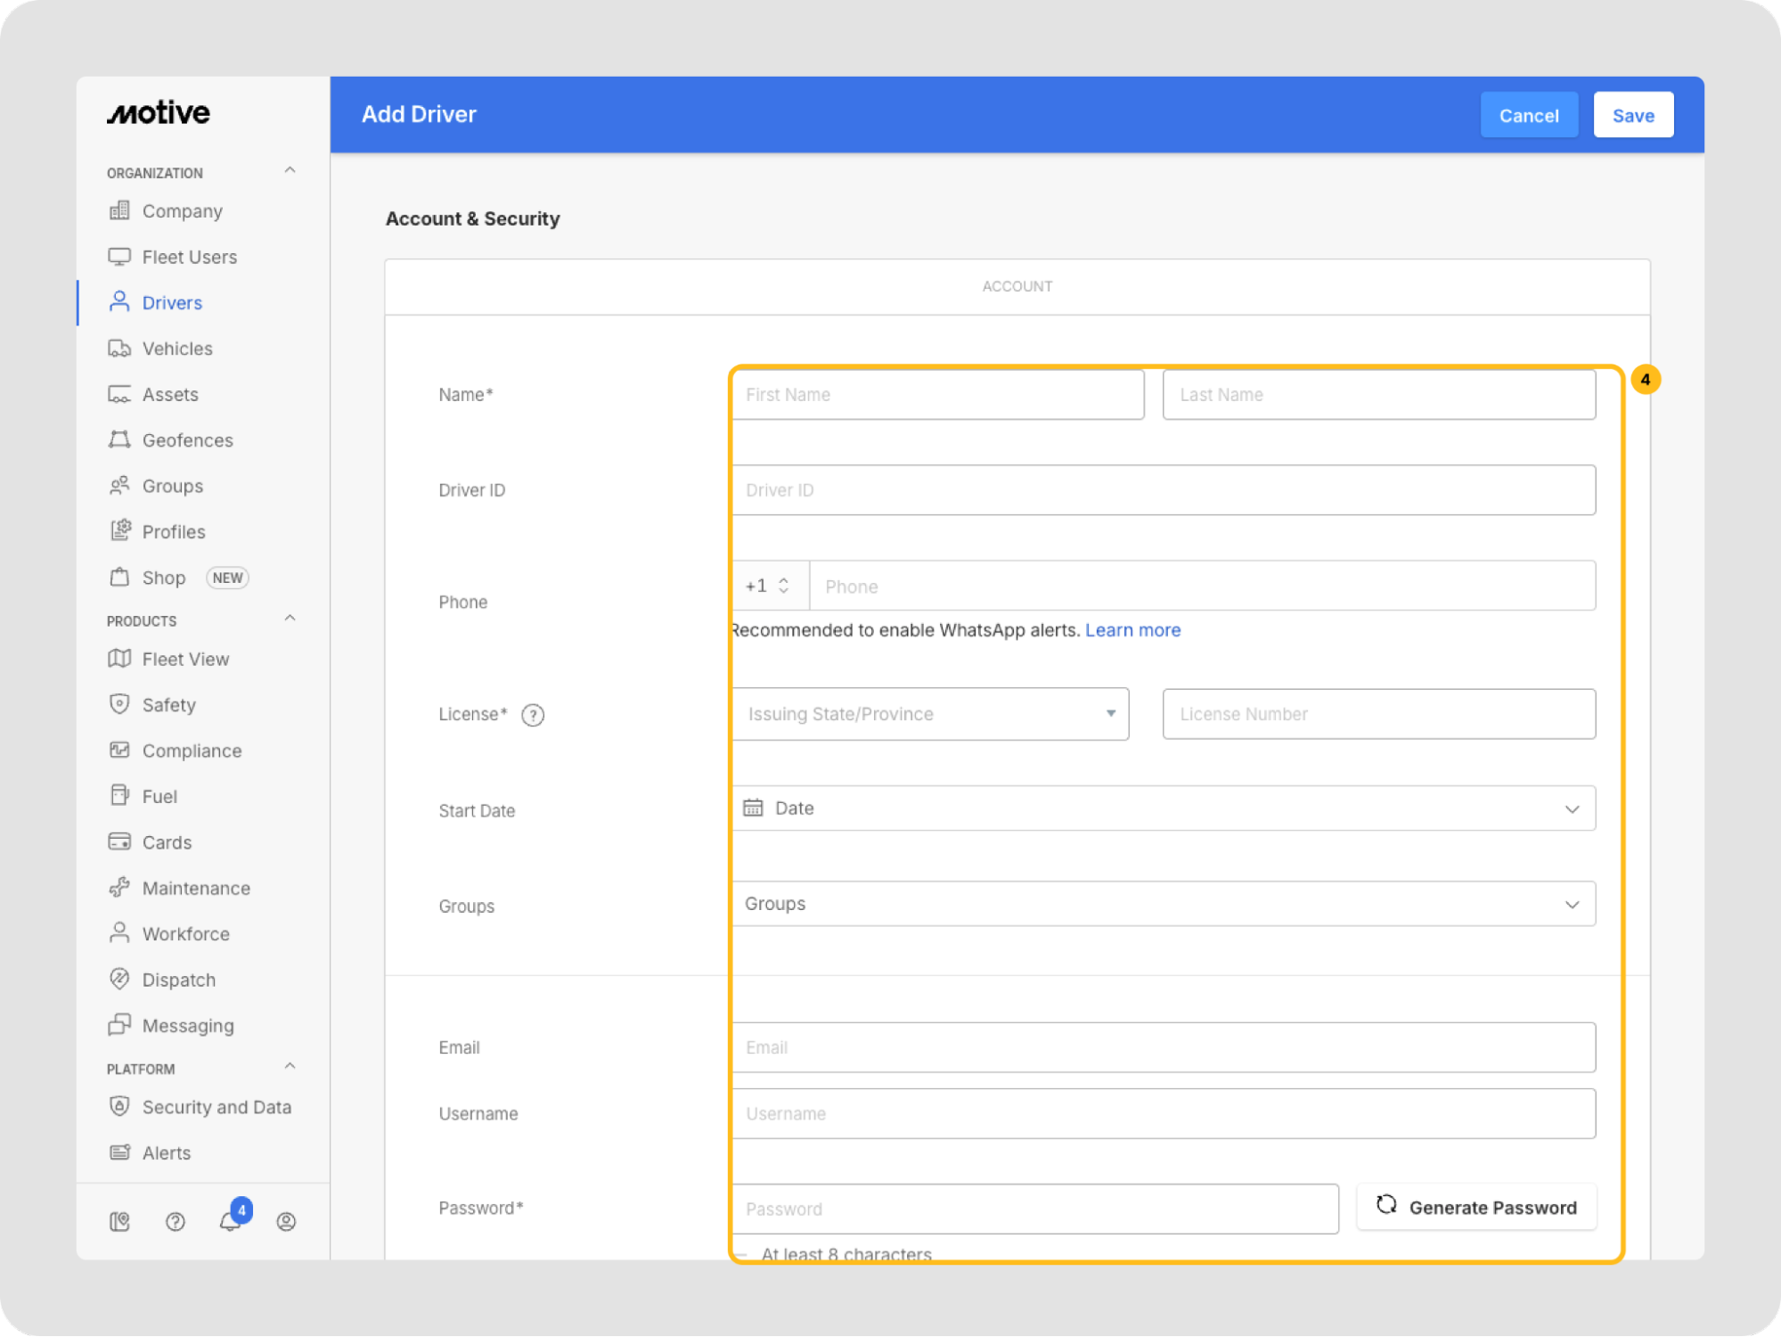
Task: Open the user profile icon in sidebar footer
Action: 286,1221
